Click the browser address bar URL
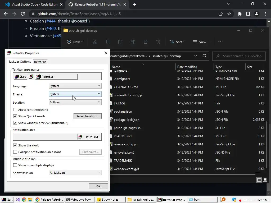This screenshot has height=203, width=271. coord(79,14)
